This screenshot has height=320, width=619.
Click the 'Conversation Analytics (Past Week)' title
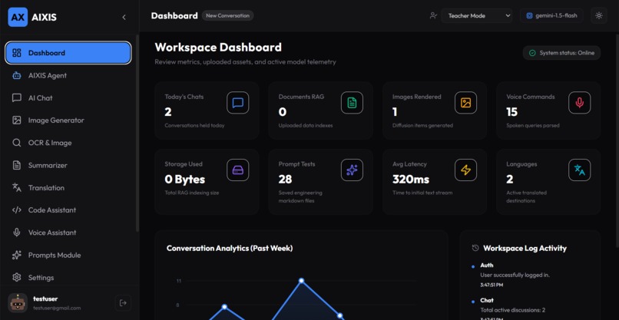pos(230,248)
